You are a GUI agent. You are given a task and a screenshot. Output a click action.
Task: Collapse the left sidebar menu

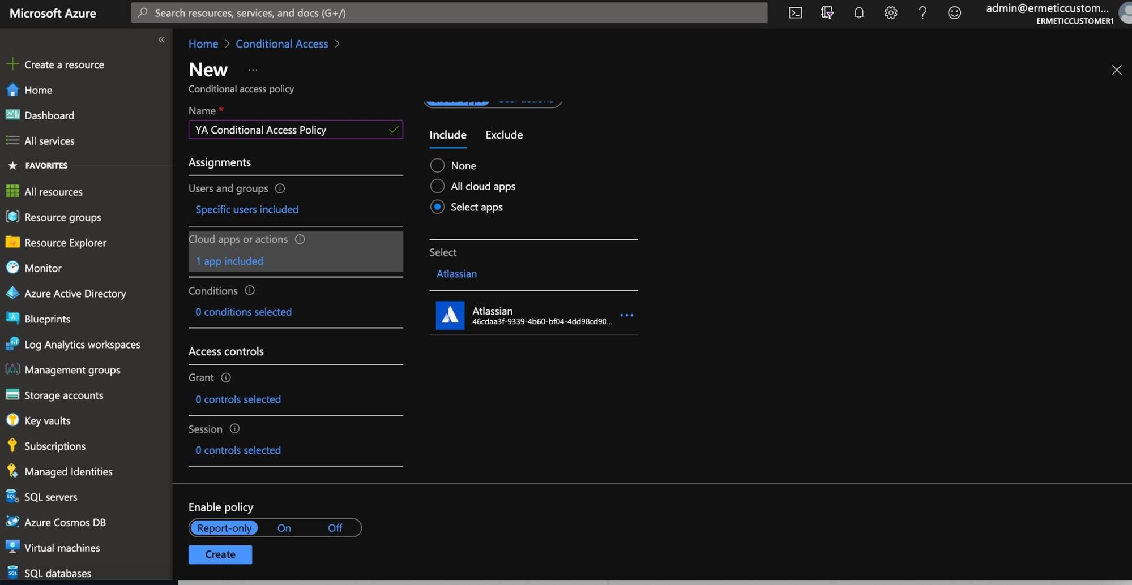coord(161,40)
